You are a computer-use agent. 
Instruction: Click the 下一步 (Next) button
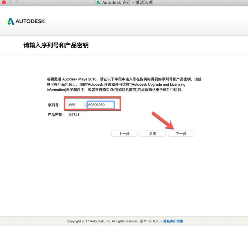click(181, 133)
